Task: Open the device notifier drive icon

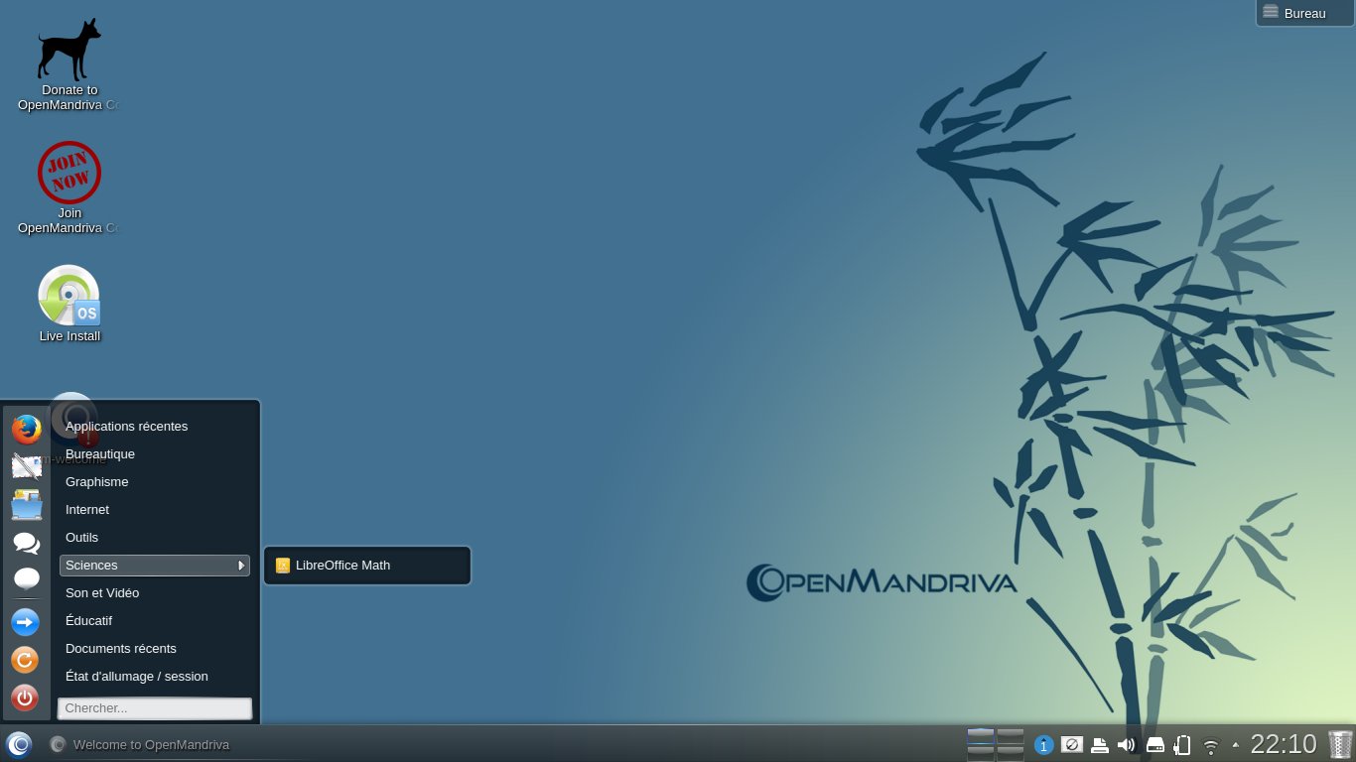Action: point(1155,744)
